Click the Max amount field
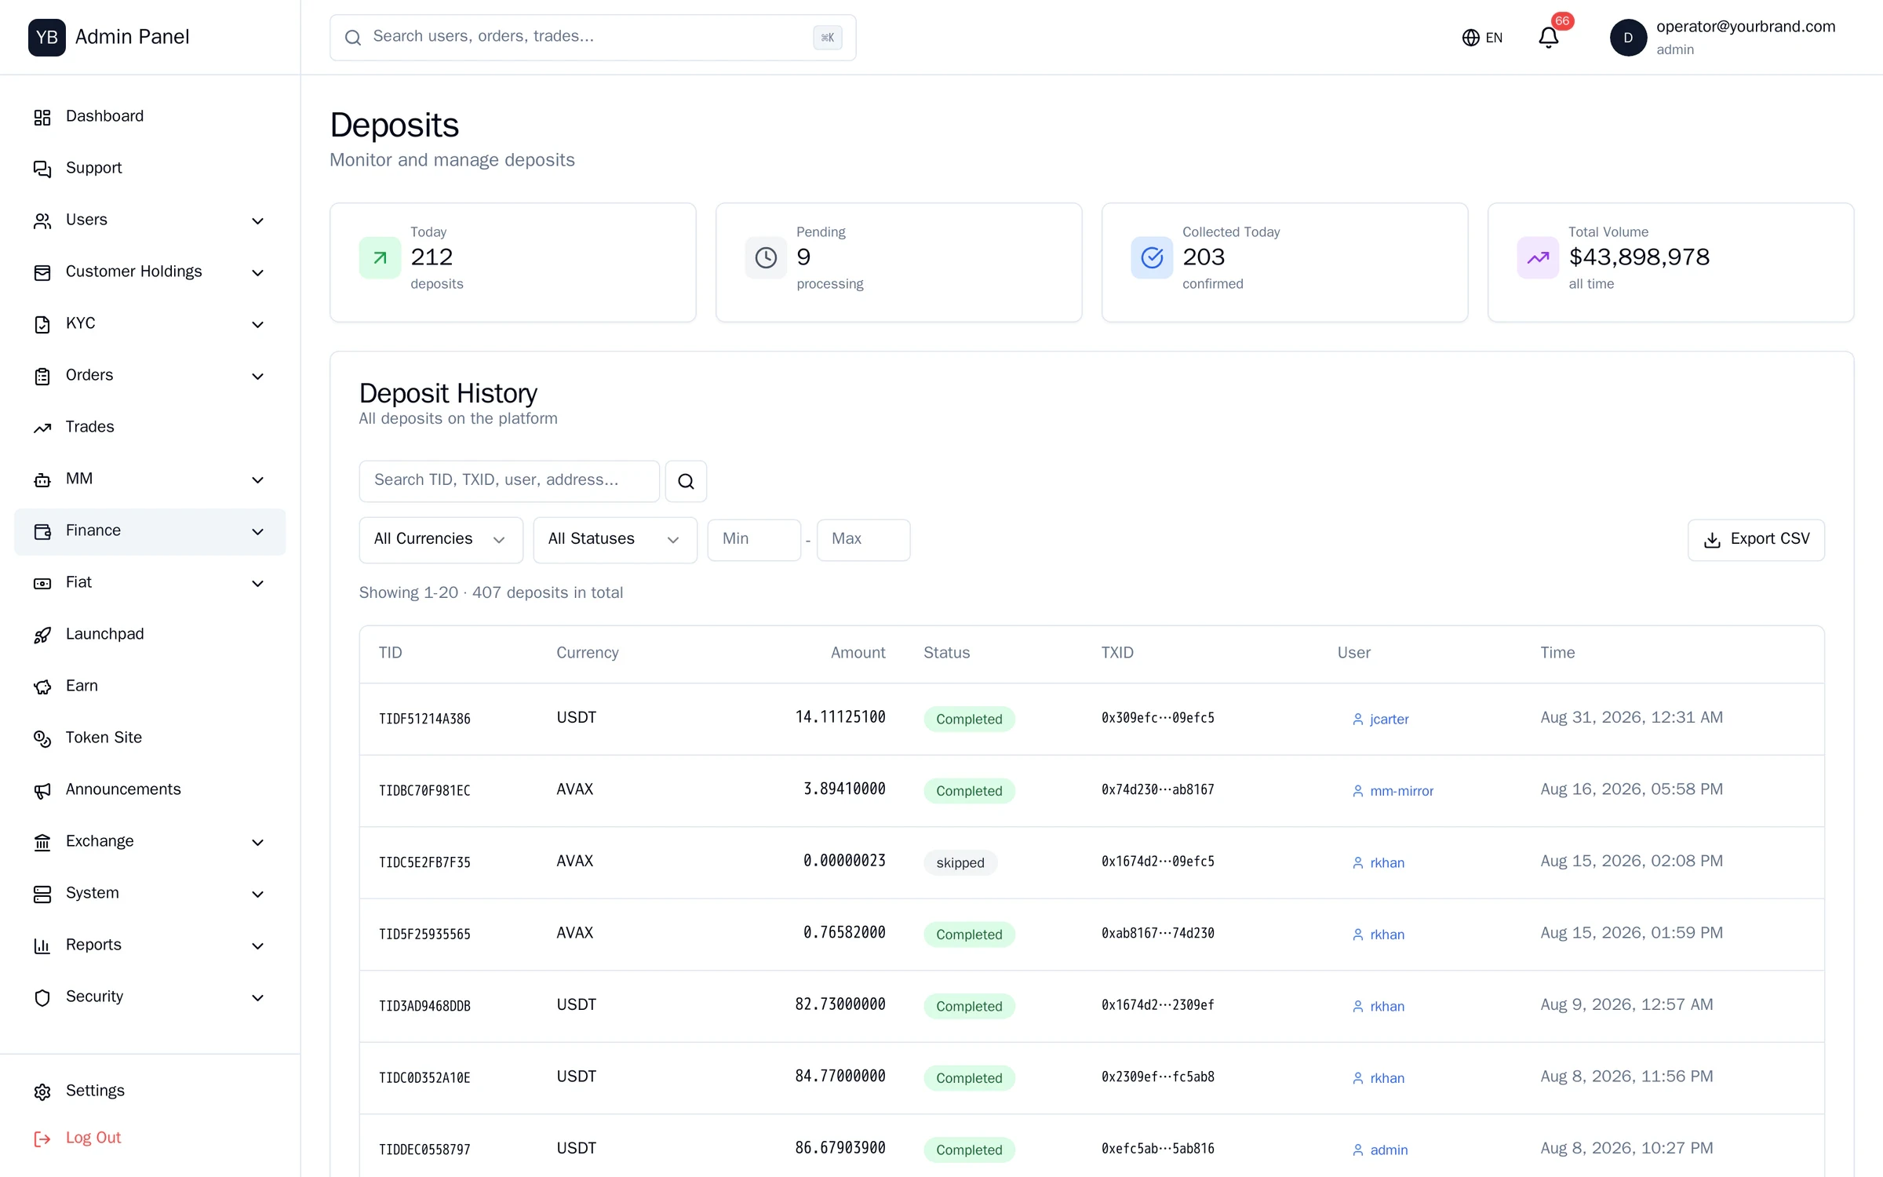This screenshot has width=1883, height=1177. tap(863, 540)
